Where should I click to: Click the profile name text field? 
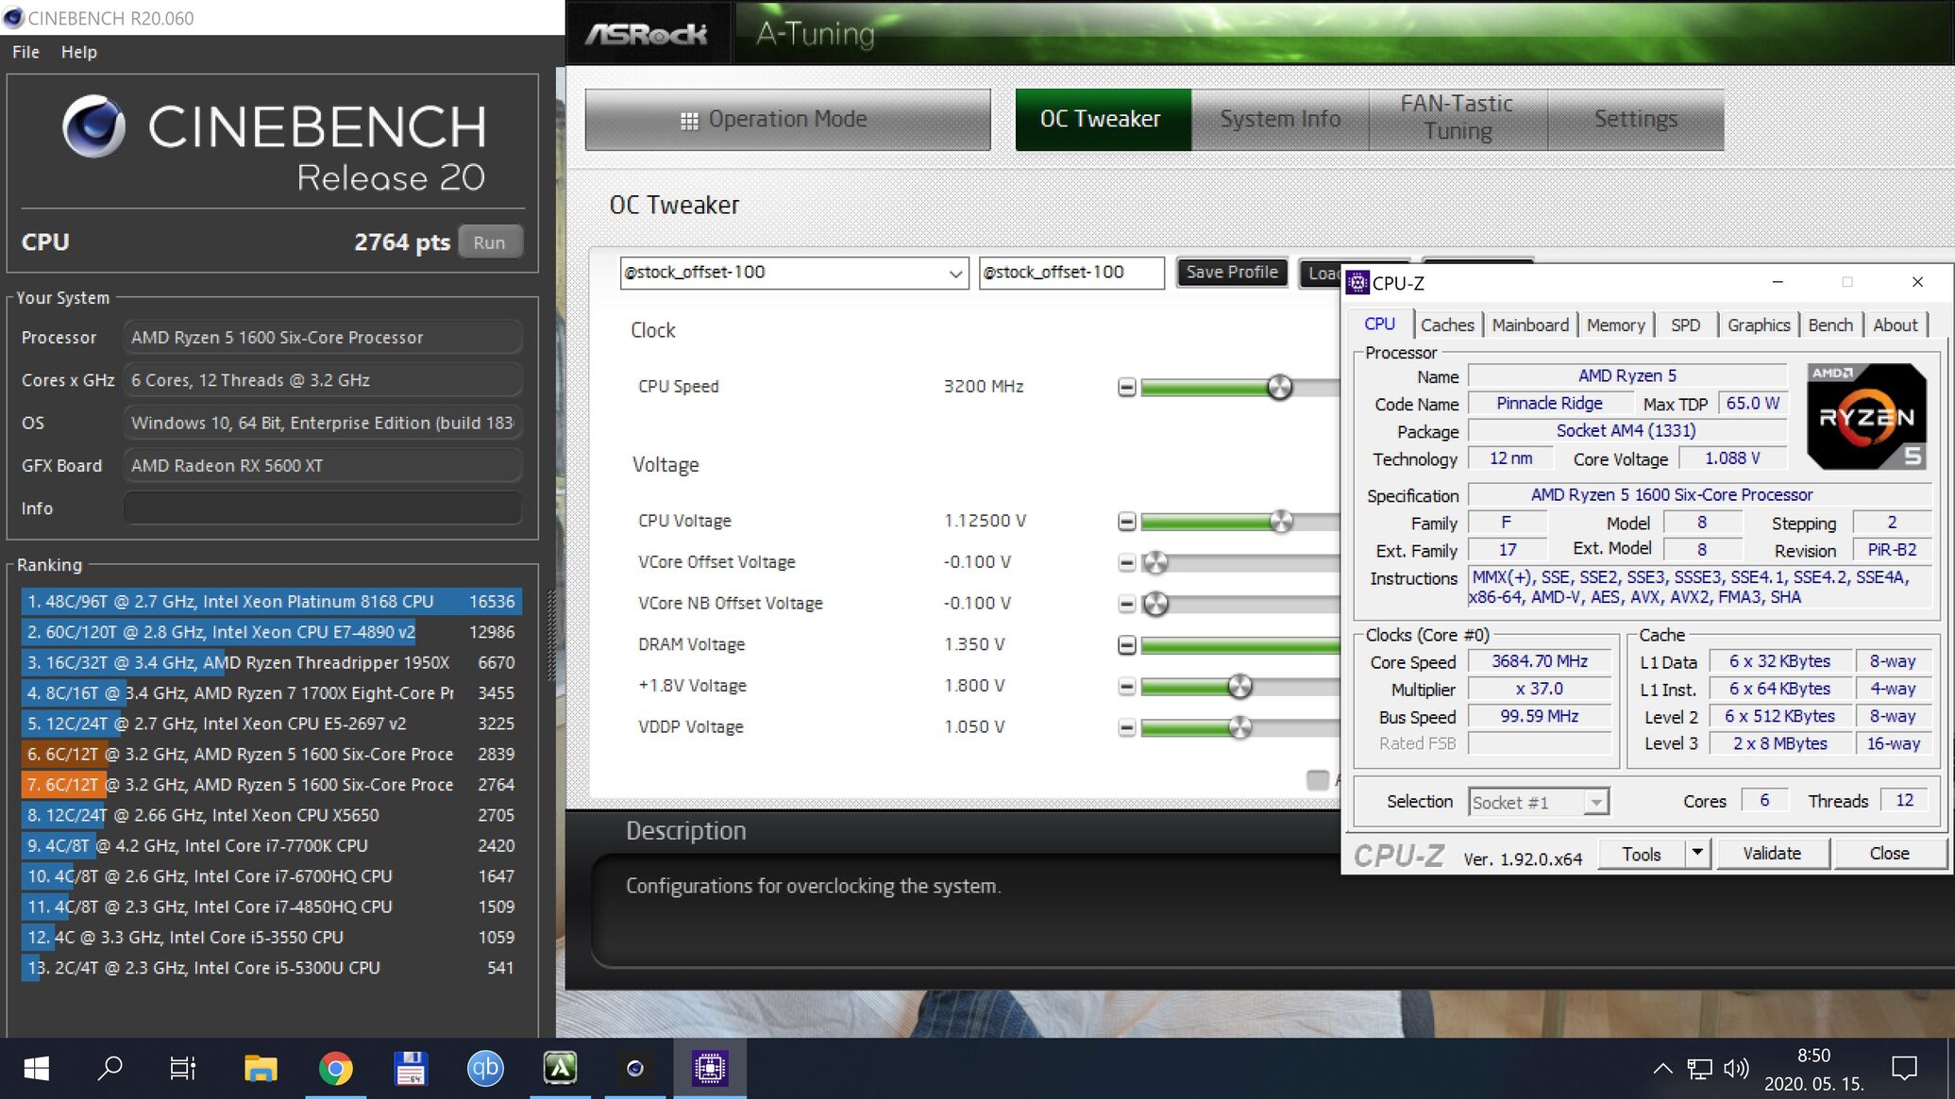pyautogui.click(x=1071, y=273)
